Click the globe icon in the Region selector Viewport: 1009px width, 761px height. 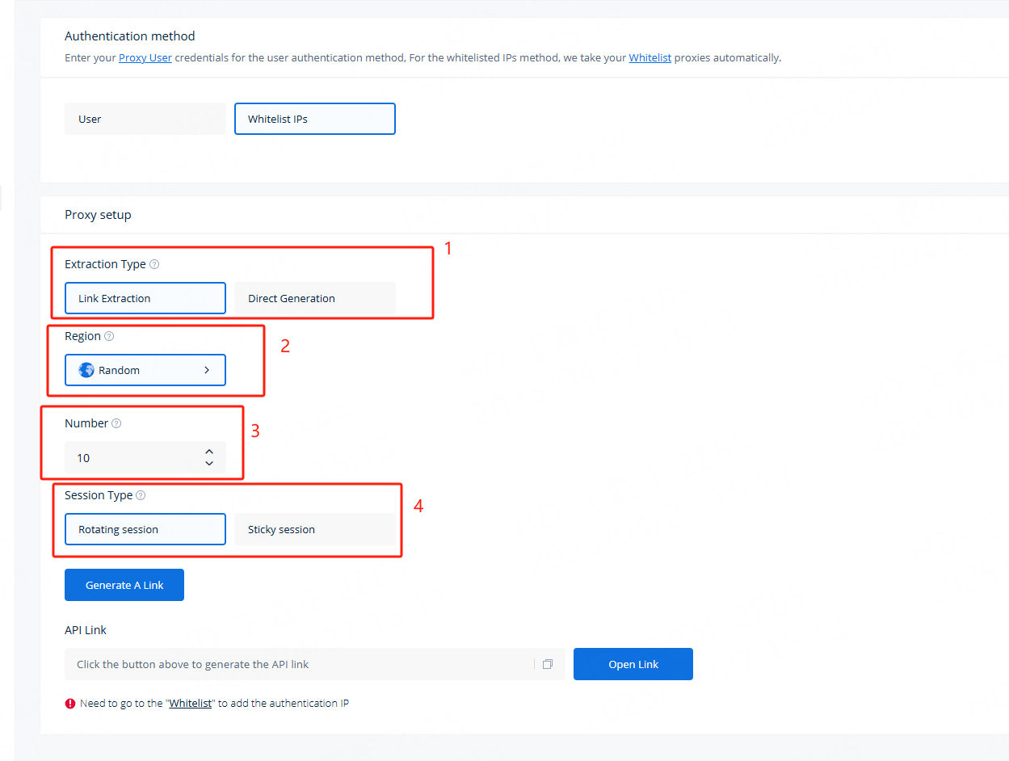(86, 370)
